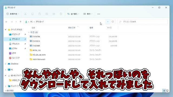
Task: Refresh the folder view
Action: pyautogui.click(x=113, y=22)
